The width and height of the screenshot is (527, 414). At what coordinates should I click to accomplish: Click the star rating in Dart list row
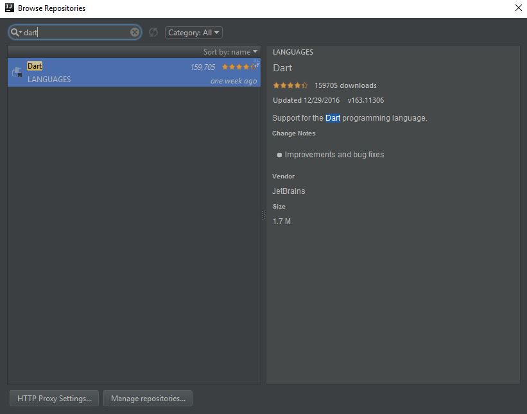coord(239,67)
